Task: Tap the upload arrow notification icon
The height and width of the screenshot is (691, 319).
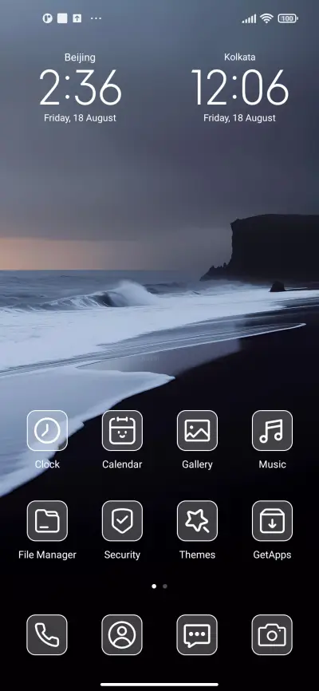Action: coord(77,18)
